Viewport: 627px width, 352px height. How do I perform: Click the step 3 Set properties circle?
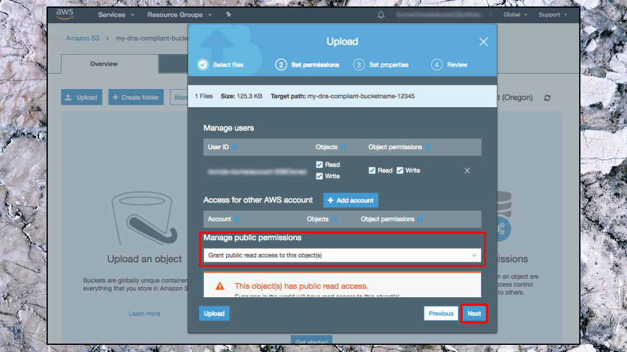359,65
